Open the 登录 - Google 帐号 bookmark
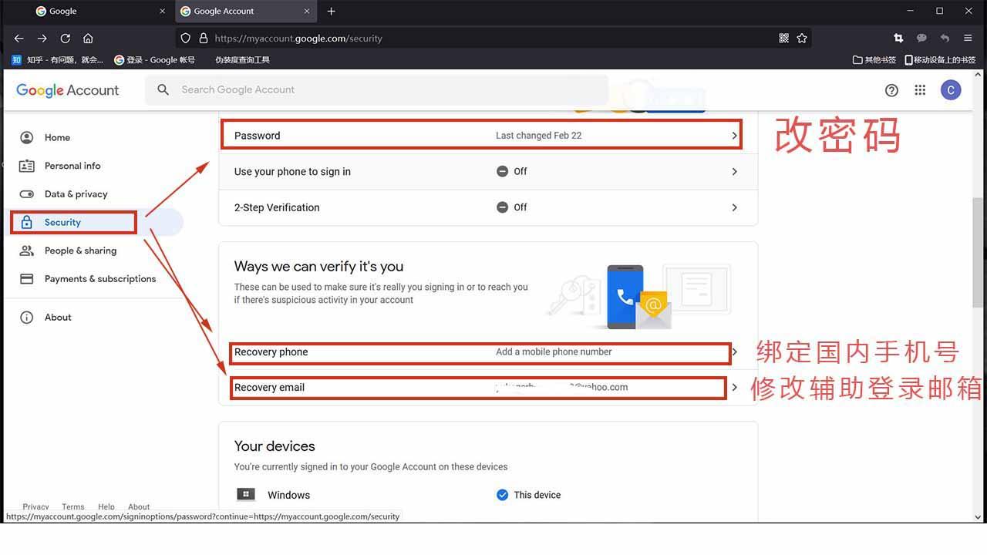 tap(154, 59)
